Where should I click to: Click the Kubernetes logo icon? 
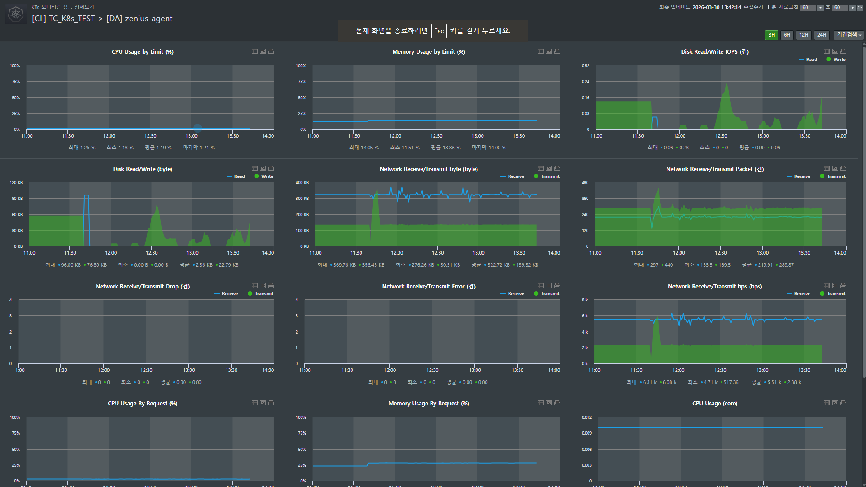[16, 14]
